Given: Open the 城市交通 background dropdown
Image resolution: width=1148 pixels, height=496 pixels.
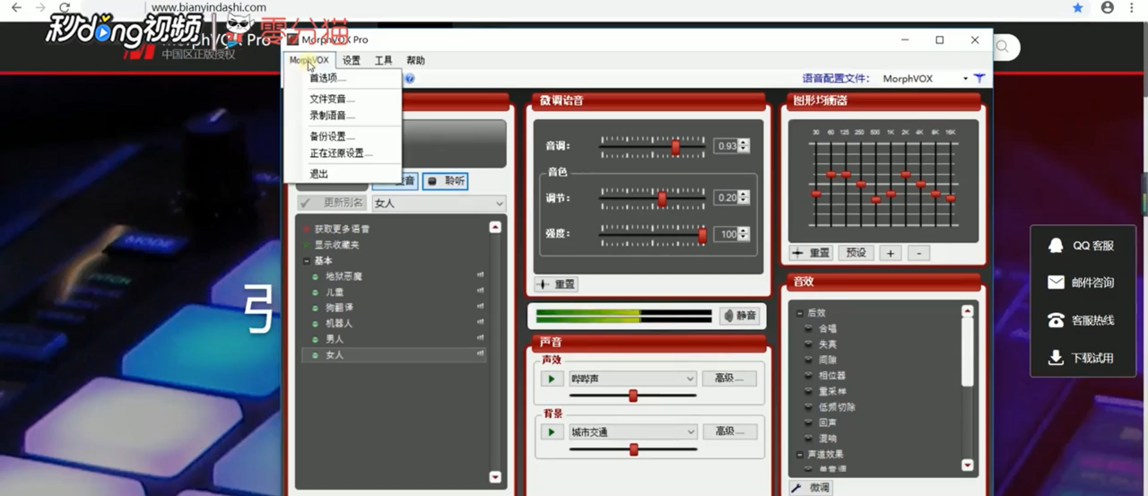Looking at the screenshot, I should pyautogui.click(x=632, y=432).
